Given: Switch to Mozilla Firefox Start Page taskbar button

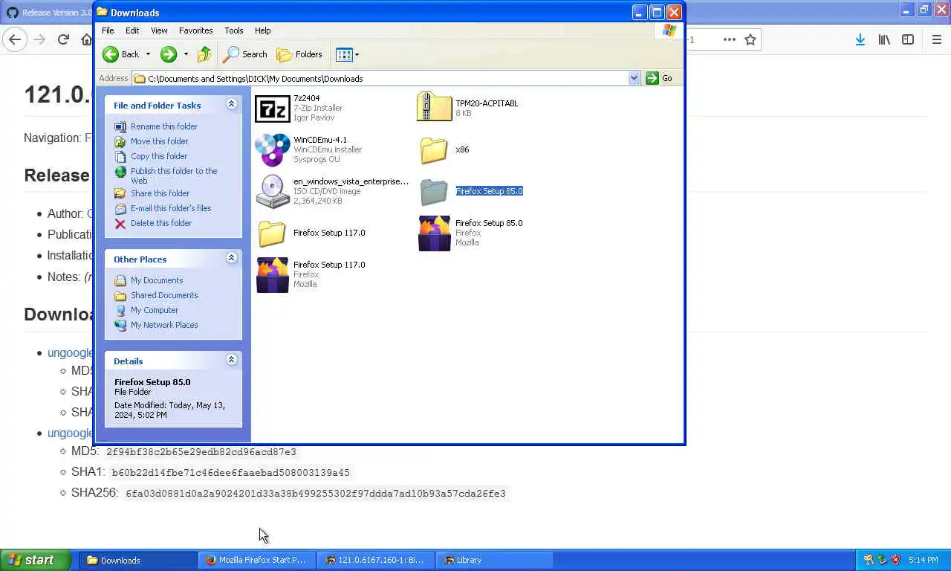Looking at the screenshot, I should 257,560.
